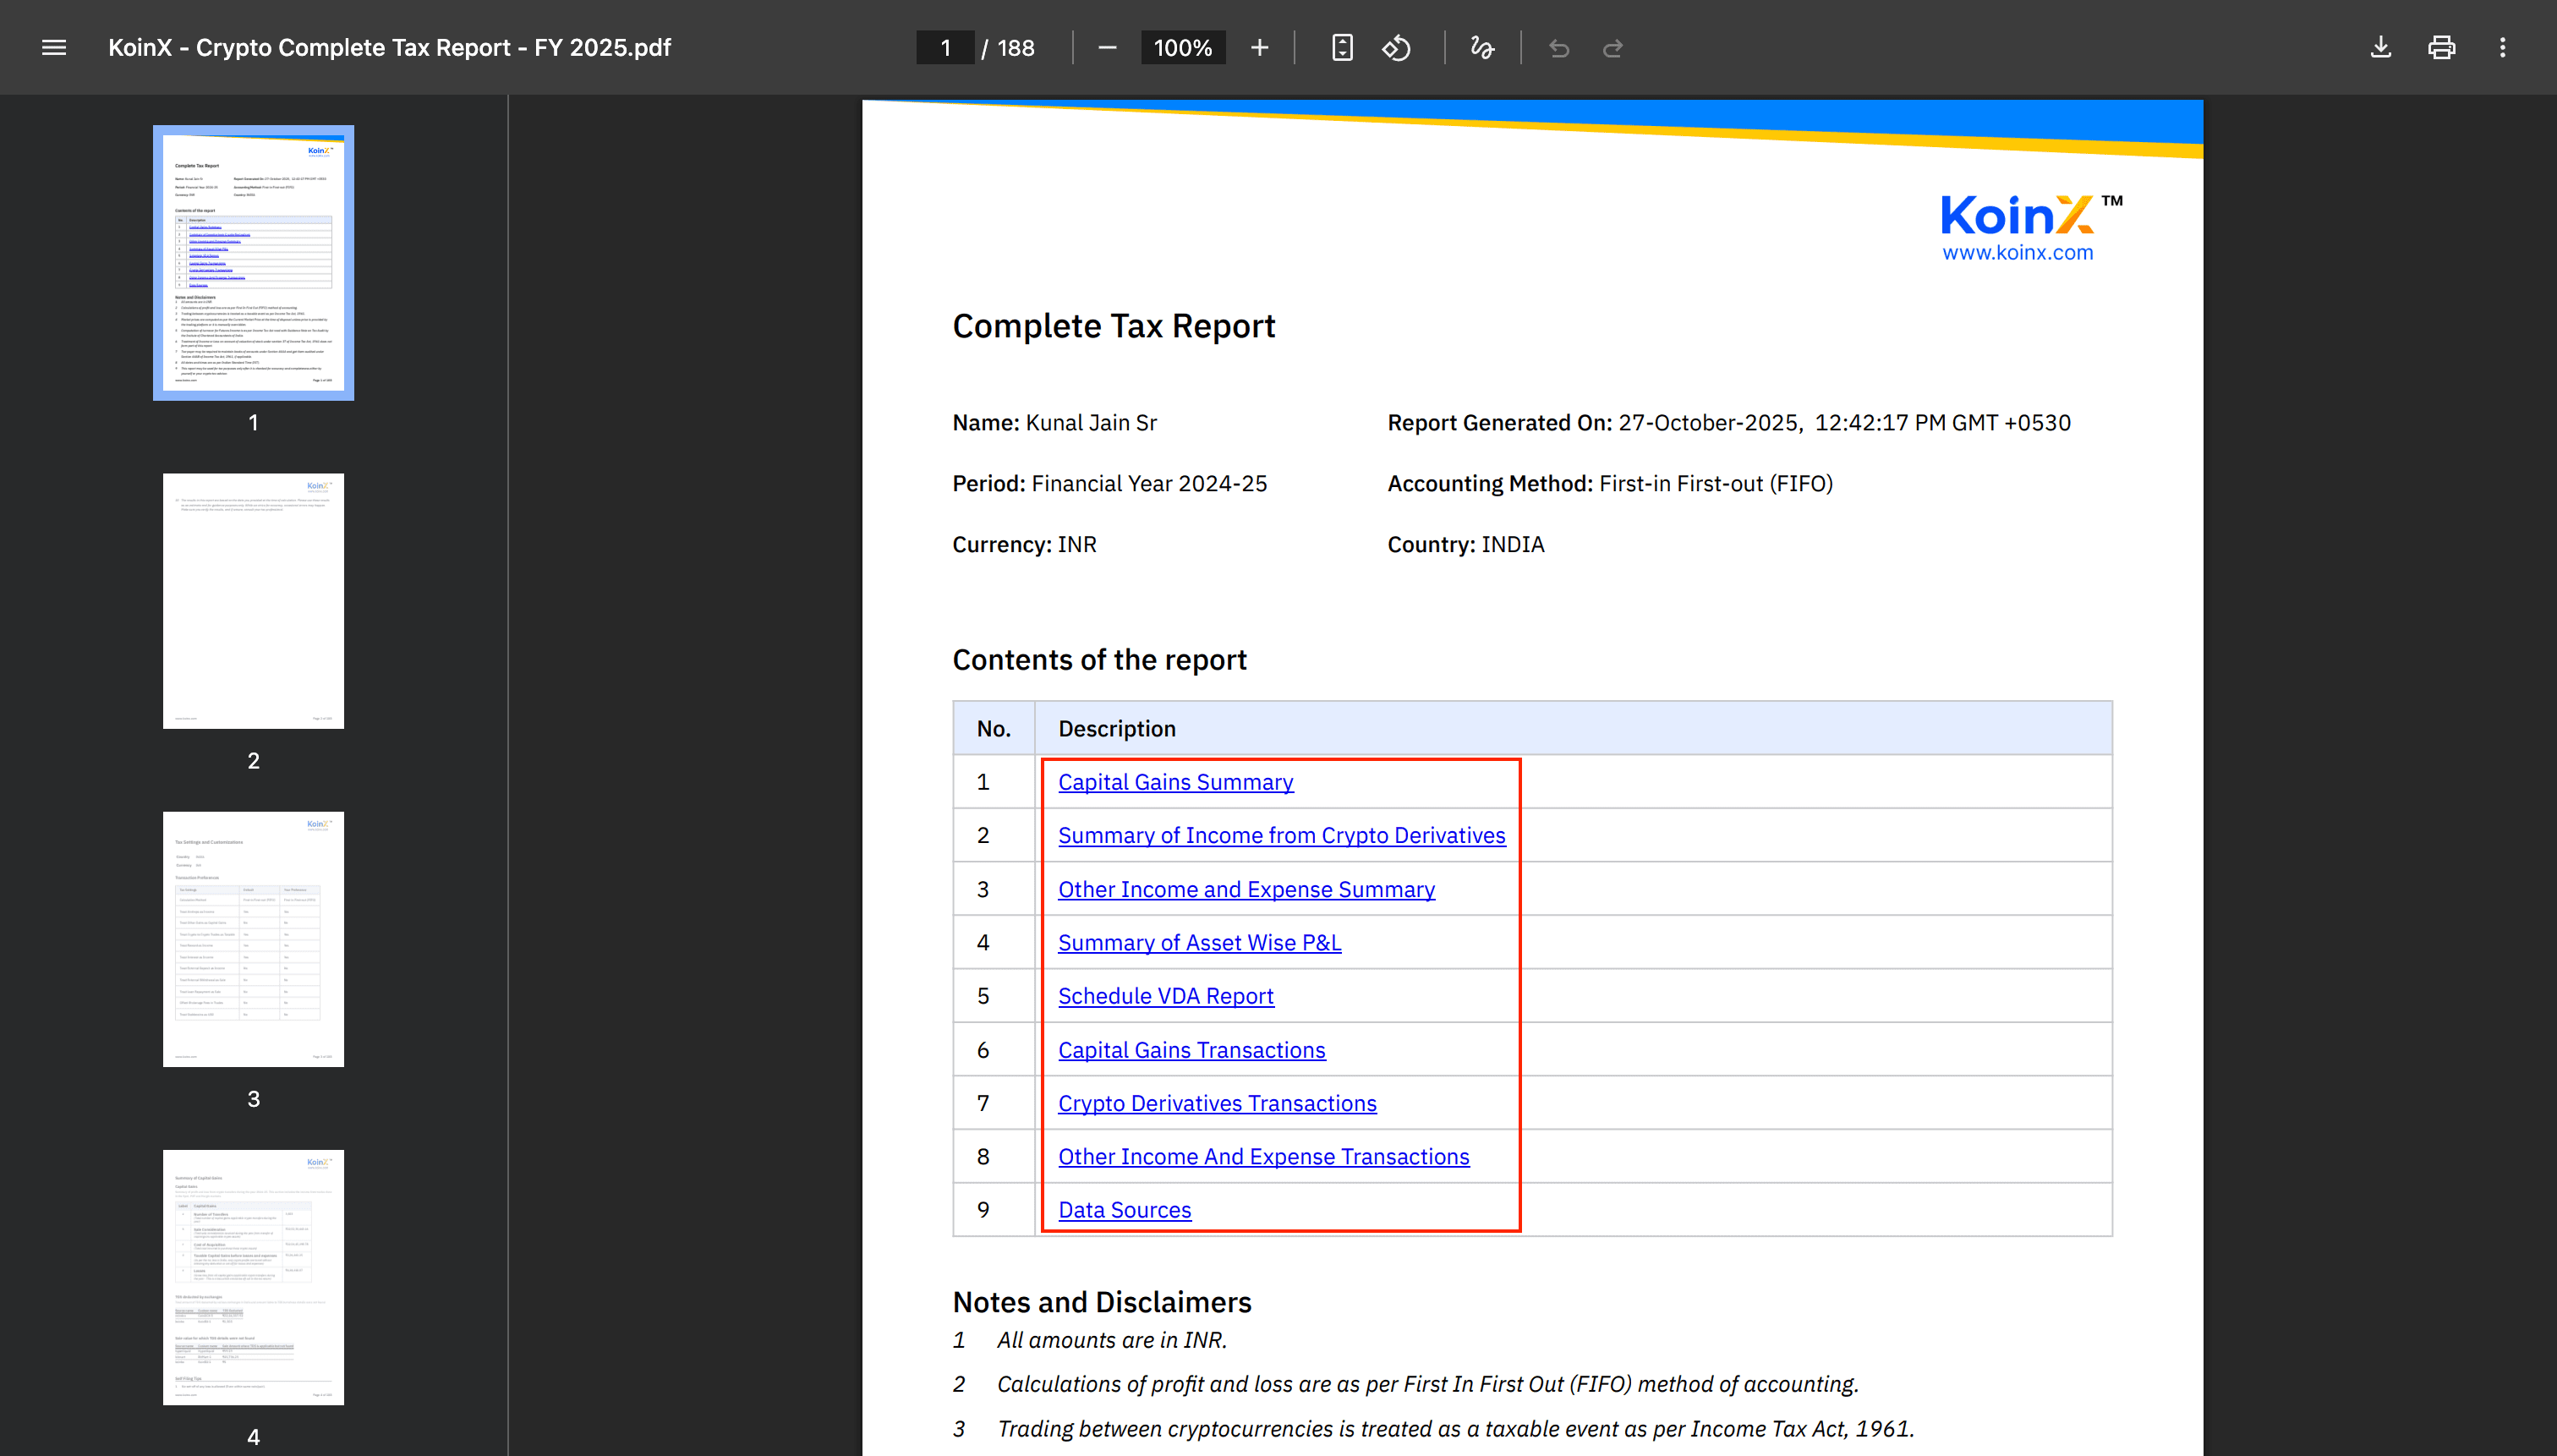Select the page 2 thumbnail
The image size is (2557, 1456).
point(253,600)
